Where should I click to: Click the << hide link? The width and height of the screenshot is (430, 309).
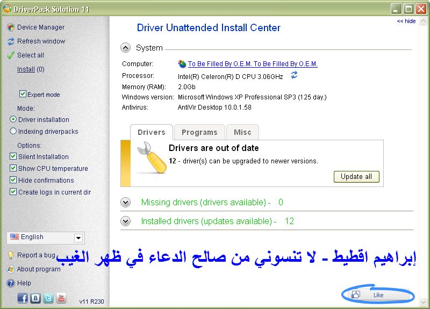(x=406, y=21)
